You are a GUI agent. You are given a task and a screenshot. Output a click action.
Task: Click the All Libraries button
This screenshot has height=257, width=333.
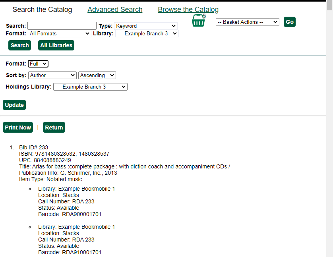point(56,45)
